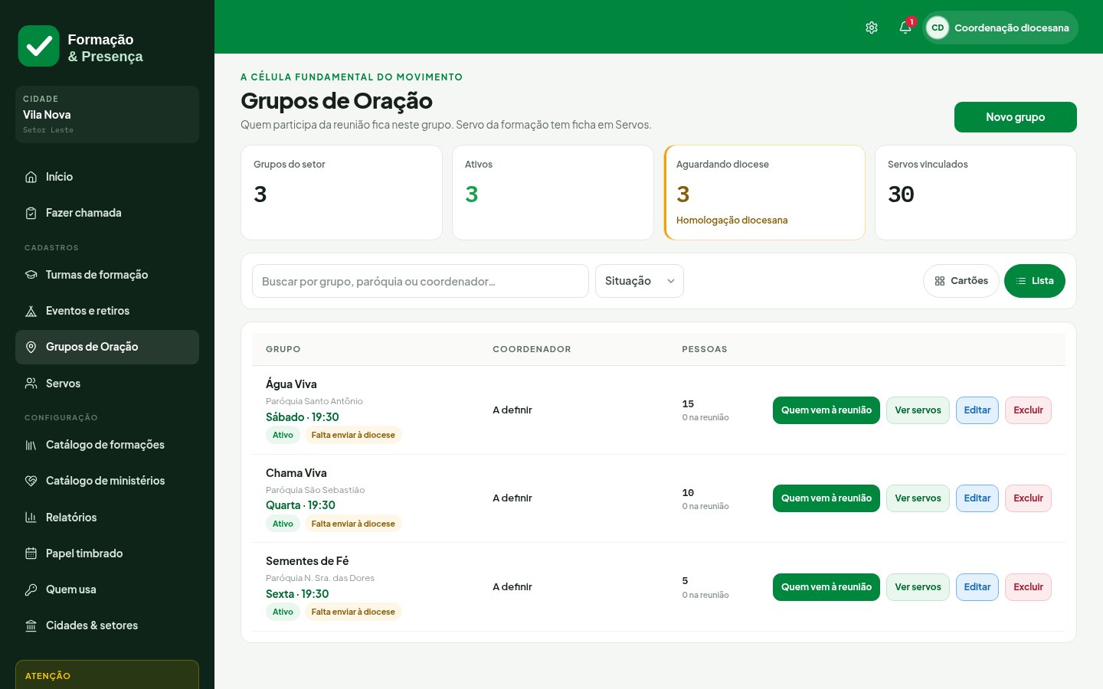Click the Pessoas column header

click(x=705, y=349)
